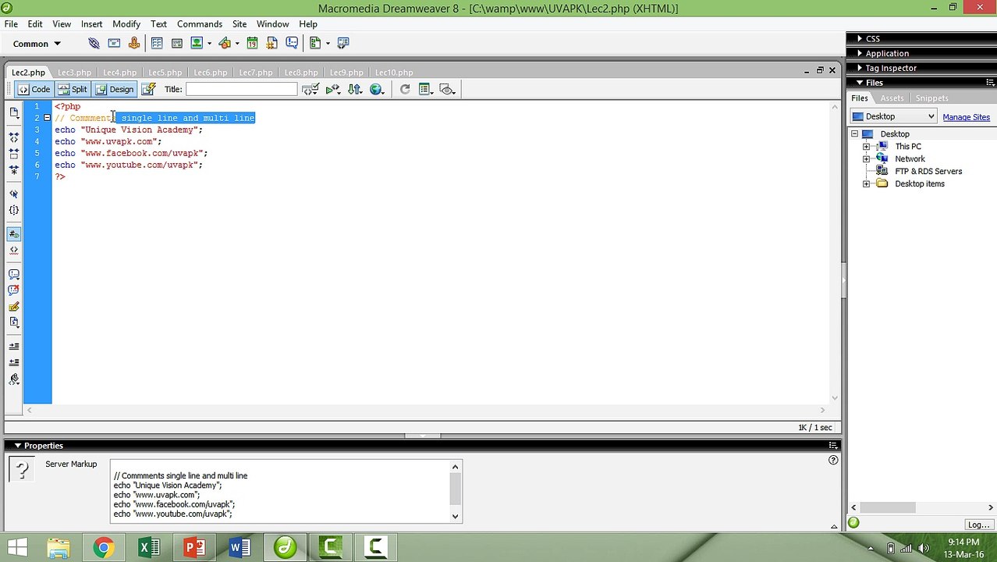This screenshot has height=562, width=997.
Task: Switch to Code view
Action: coord(34,89)
